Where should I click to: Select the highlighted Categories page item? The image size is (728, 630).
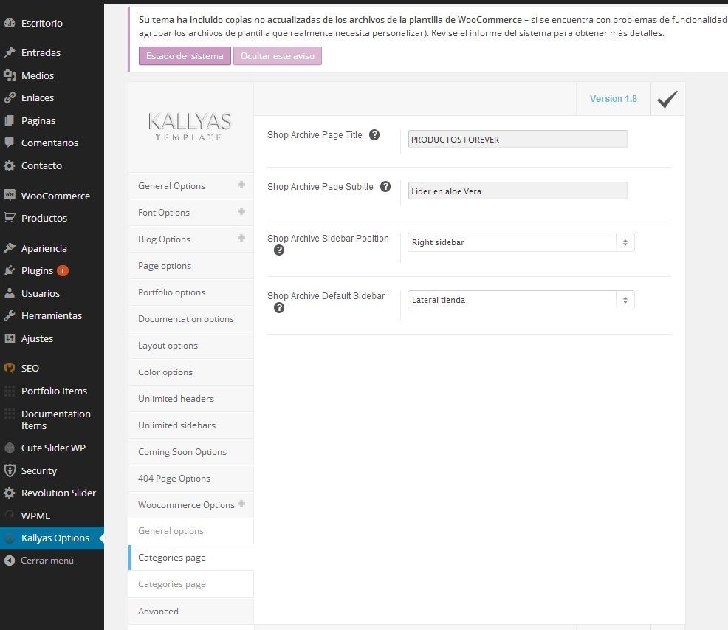coord(190,558)
